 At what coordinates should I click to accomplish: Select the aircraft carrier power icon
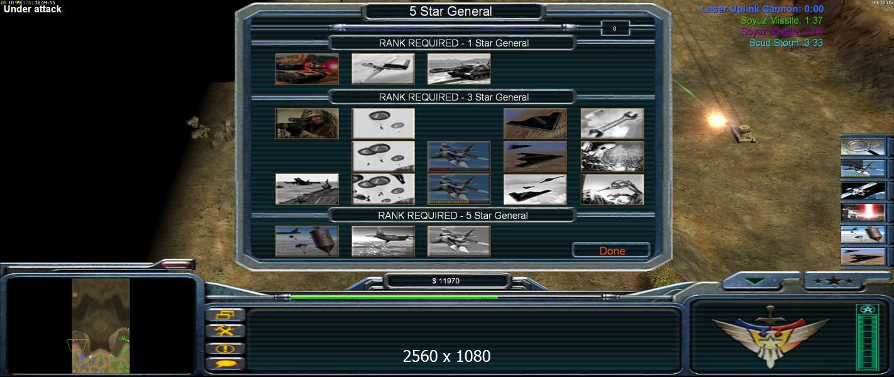[307, 189]
